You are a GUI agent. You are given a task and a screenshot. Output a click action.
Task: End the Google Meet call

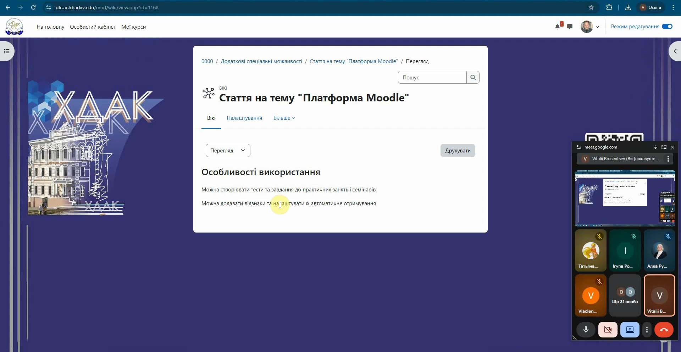tap(664, 330)
